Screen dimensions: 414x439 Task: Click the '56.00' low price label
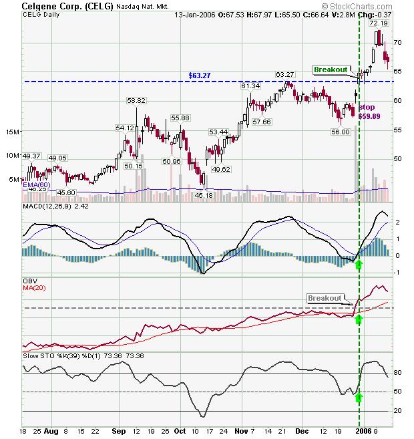pos(341,132)
